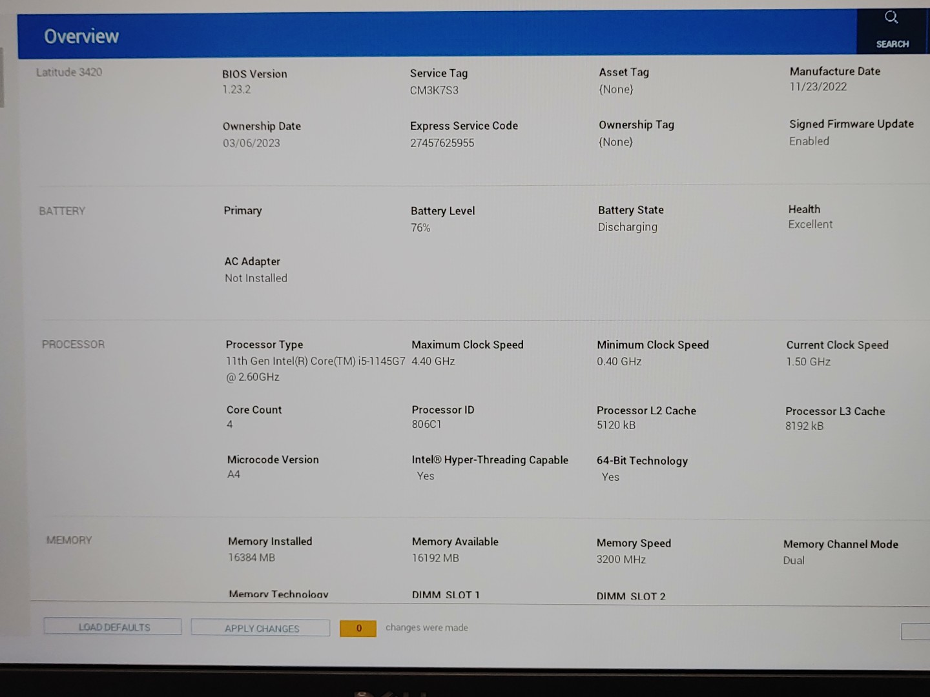Select the MEMORY section label
Image resolution: width=930 pixels, height=697 pixels.
[69, 540]
